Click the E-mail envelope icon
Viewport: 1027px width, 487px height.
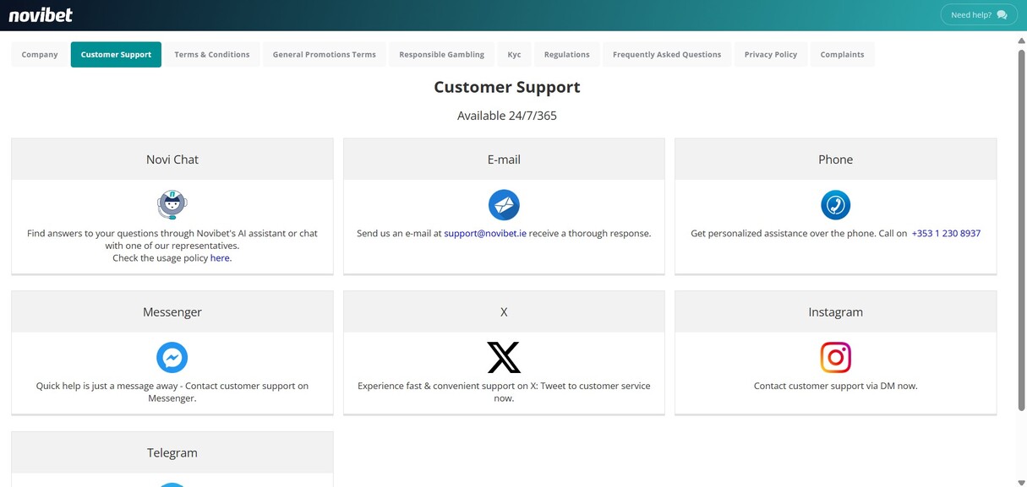tap(504, 204)
